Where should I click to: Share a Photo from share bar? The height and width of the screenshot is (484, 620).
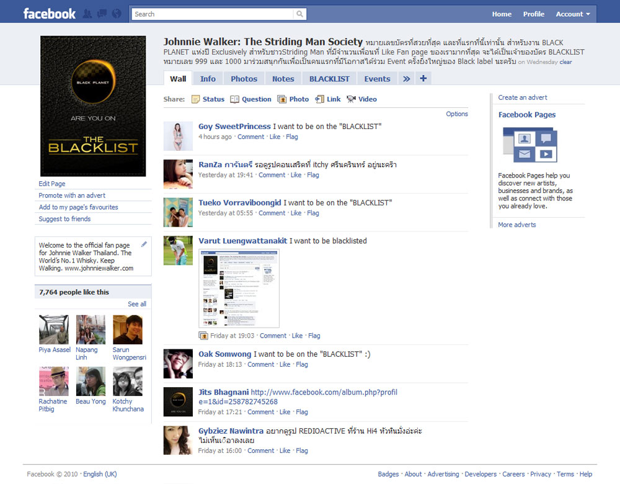coord(293,99)
